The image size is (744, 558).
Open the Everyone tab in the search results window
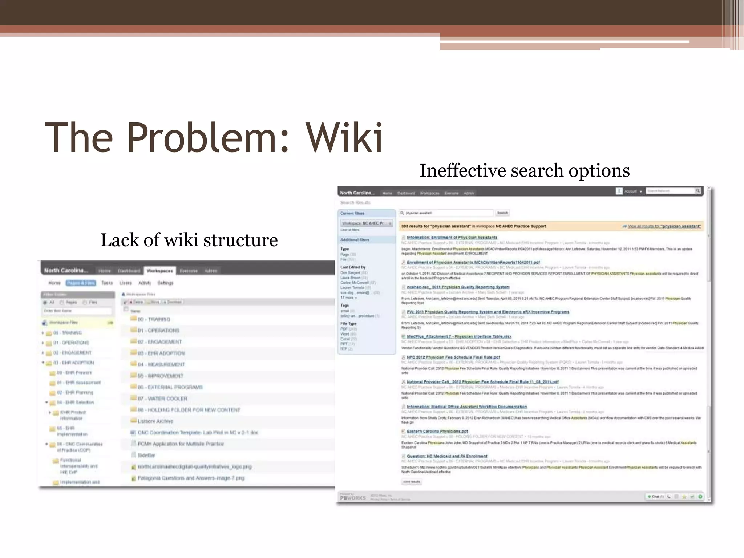pos(452,193)
